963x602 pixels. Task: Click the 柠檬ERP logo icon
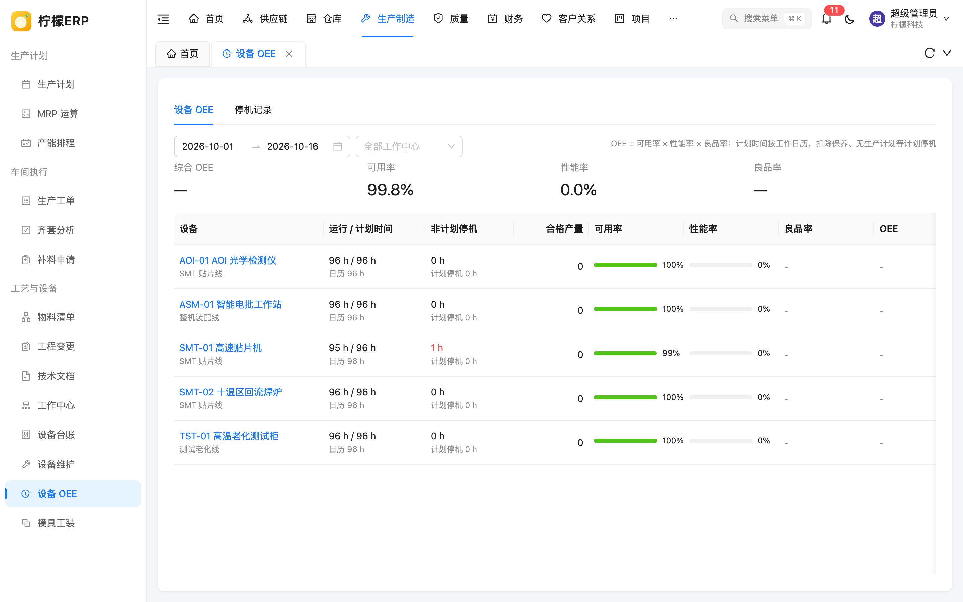21,21
